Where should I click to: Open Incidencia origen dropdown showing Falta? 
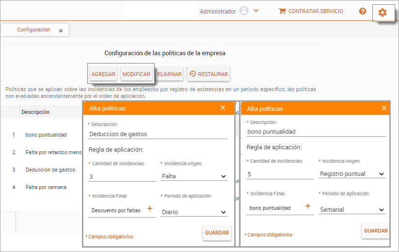(194, 176)
